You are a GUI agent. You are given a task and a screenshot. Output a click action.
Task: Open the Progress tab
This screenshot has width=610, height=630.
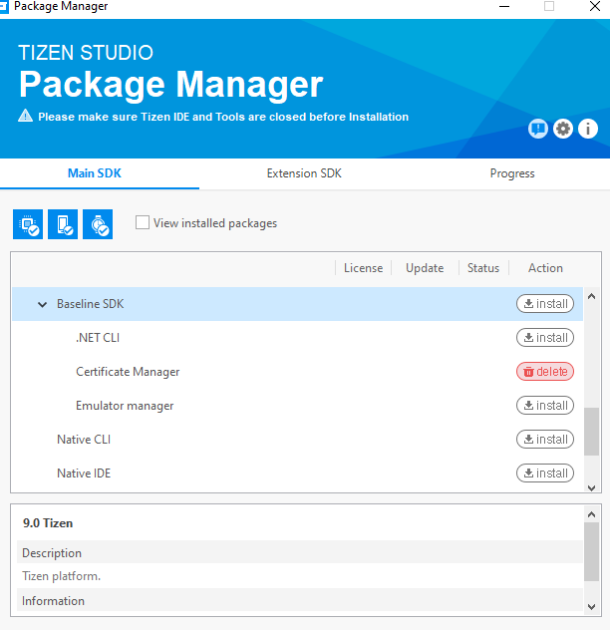click(x=512, y=173)
